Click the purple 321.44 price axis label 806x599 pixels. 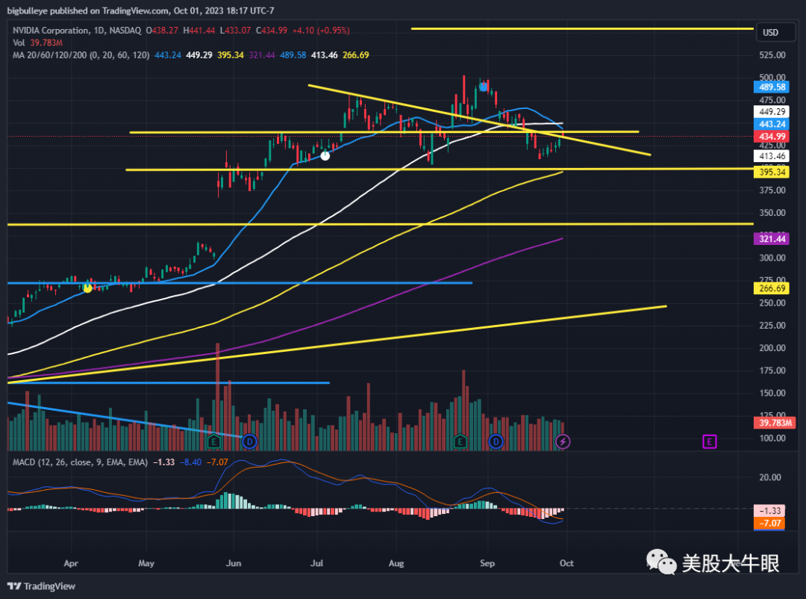(772, 239)
